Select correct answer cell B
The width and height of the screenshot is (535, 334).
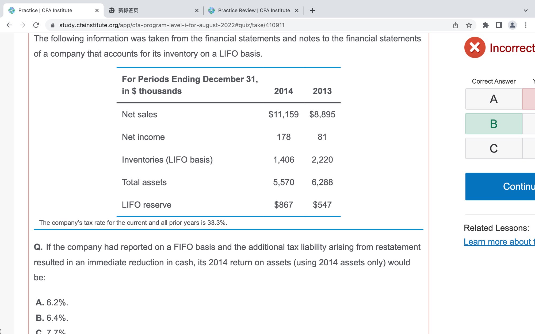pyautogui.click(x=494, y=124)
